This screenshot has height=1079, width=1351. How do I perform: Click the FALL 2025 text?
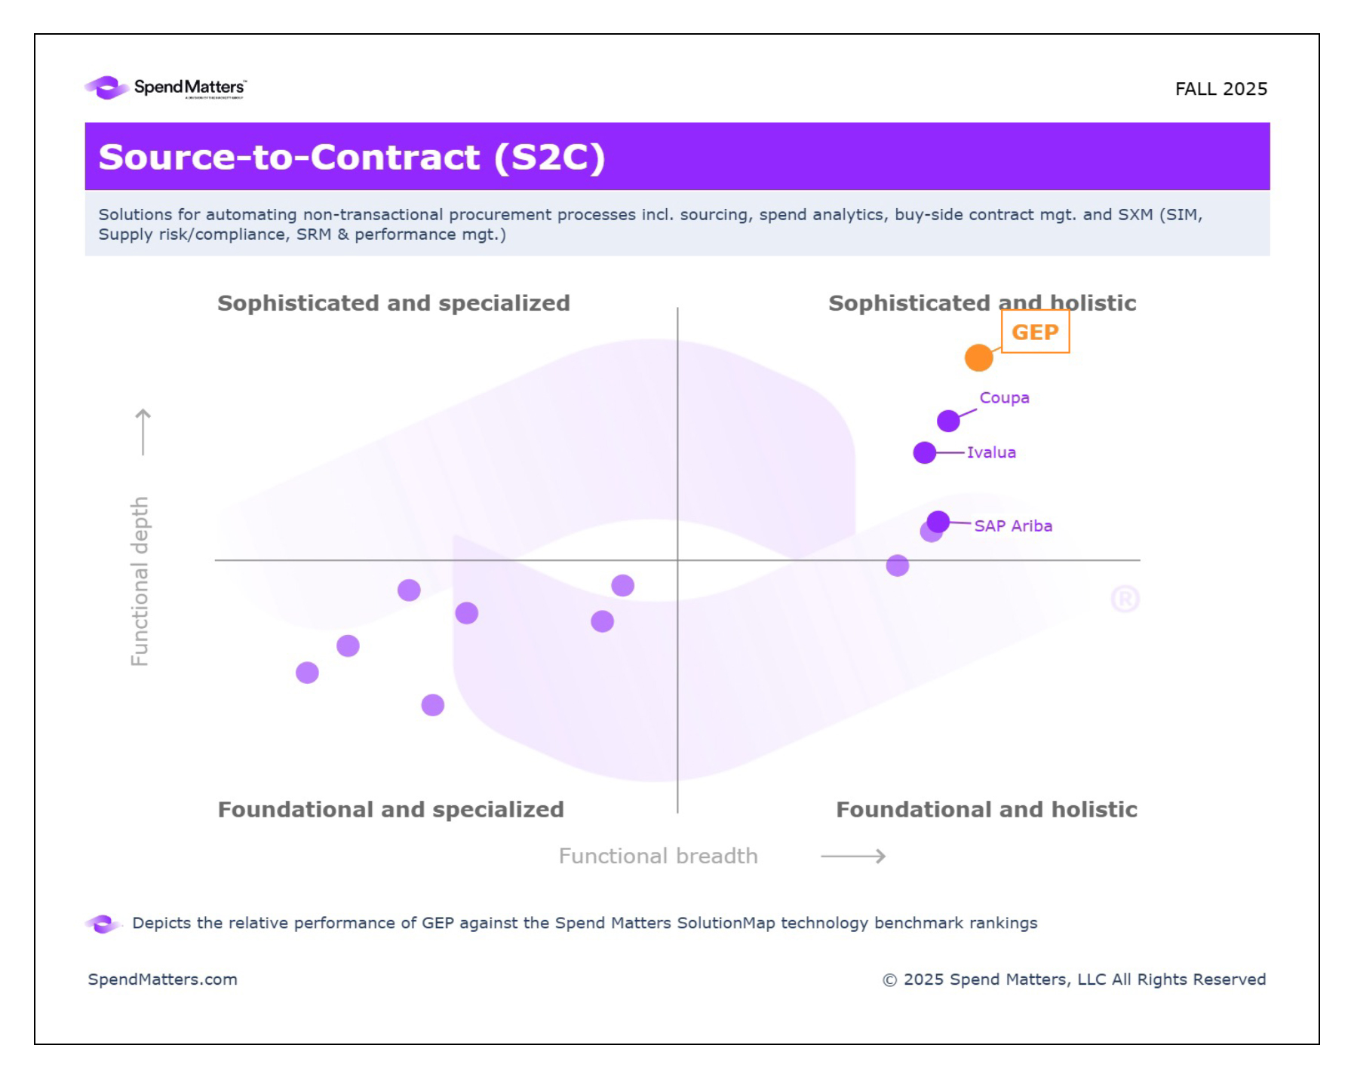1221,89
